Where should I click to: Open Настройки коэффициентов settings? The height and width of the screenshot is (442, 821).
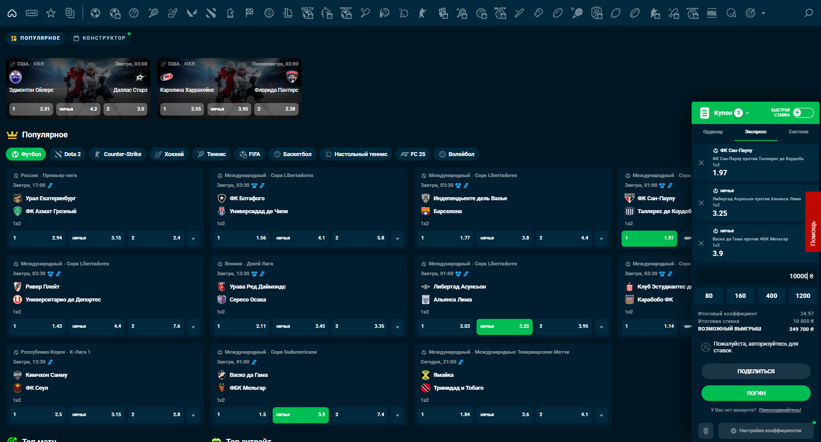pyautogui.click(x=766, y=431)
